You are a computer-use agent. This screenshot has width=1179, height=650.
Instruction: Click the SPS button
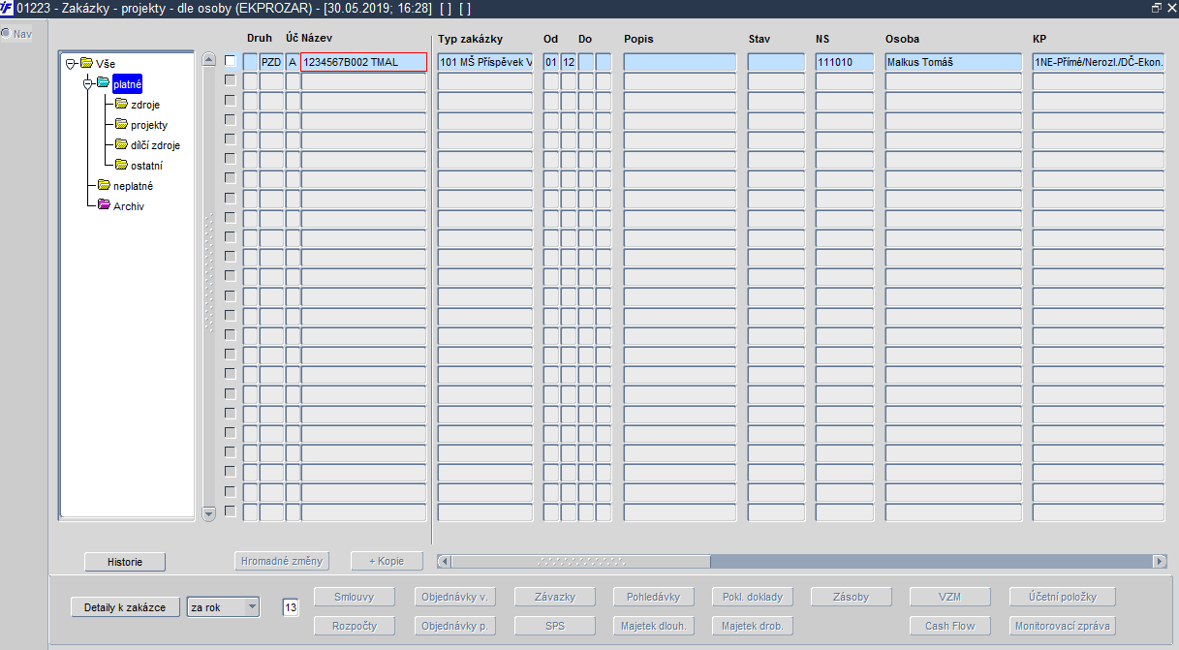pos(554,626)
